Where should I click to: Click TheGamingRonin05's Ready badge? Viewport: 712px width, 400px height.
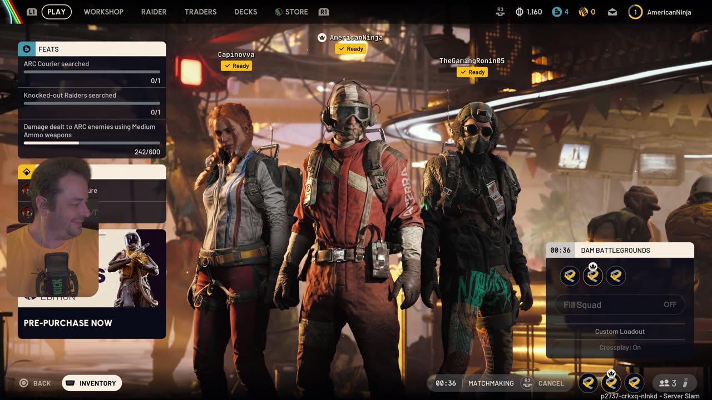coord(472,72)
